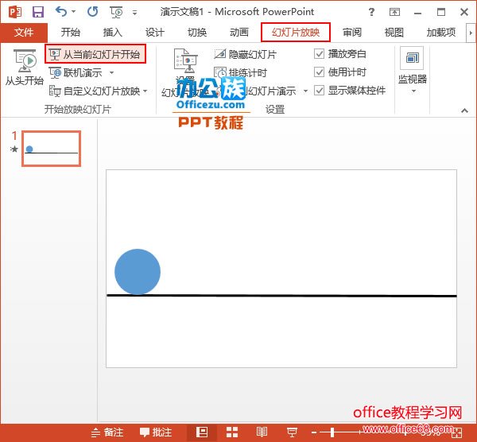Click the Redo (repeat) icon
Viewport: 477px width, 442px height.
tap(92, 12)
